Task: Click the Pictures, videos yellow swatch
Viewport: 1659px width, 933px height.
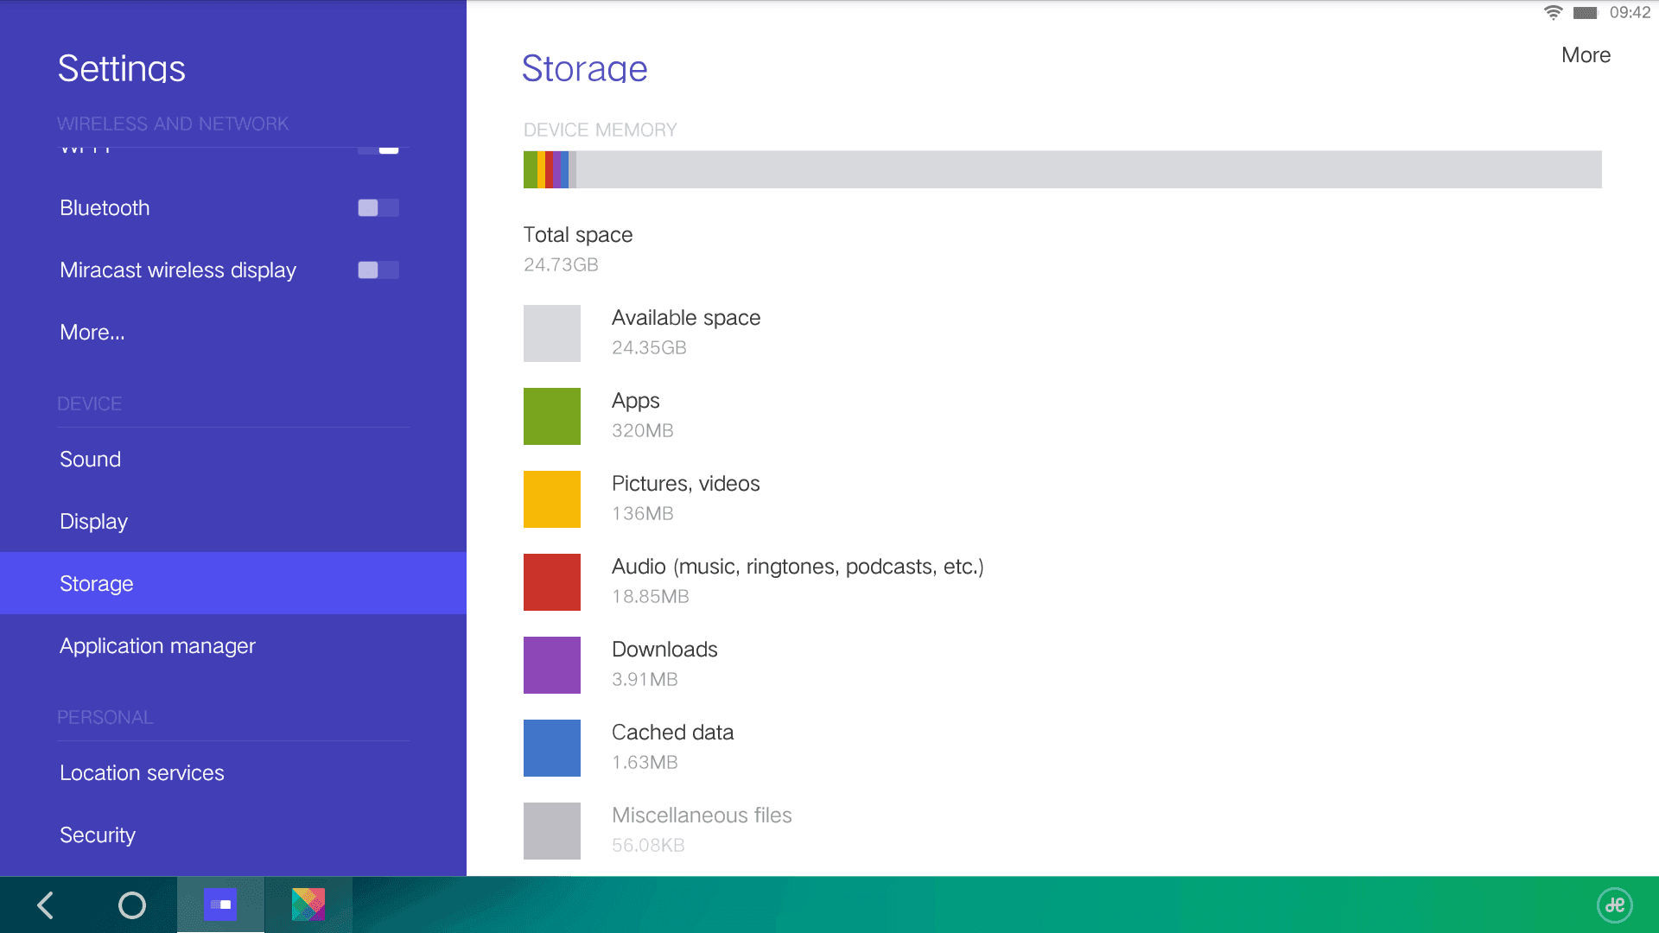Action: tap(552, 499)
